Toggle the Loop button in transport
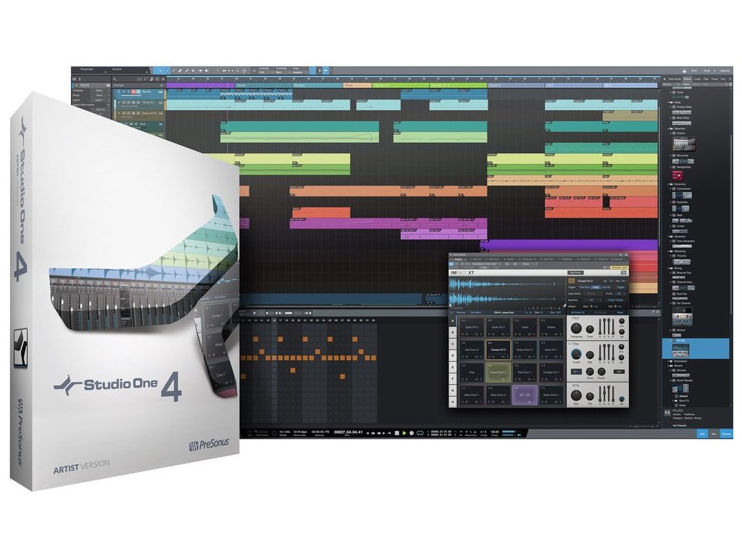Screen dimensions: 742x557 pyautogui.click(x=420, y=433)
